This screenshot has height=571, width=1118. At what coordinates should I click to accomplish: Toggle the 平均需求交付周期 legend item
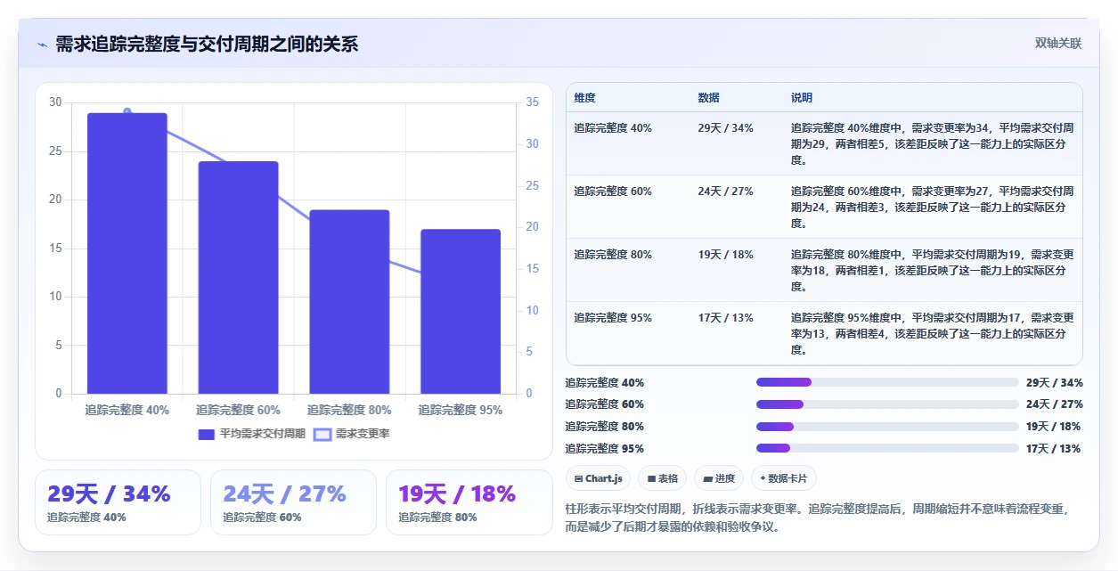coord(252,434)
